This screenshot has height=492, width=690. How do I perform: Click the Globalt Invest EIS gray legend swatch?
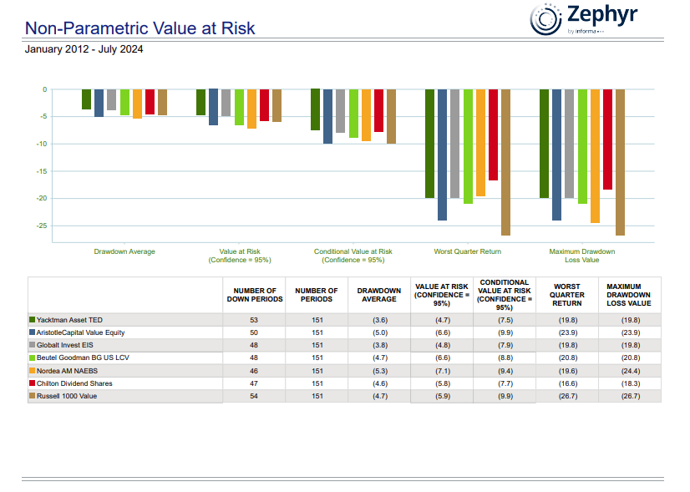tap(33, 345)
